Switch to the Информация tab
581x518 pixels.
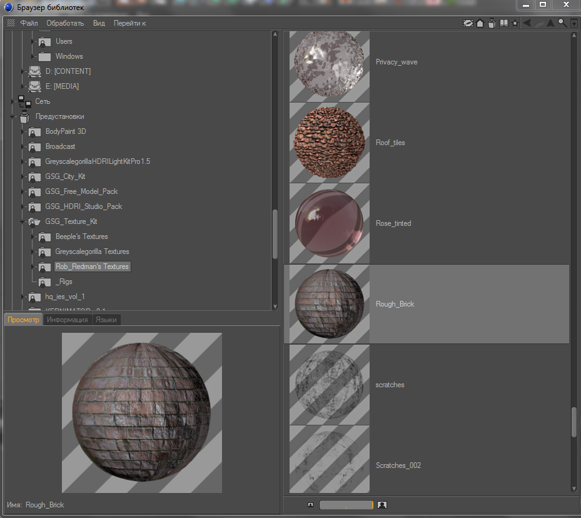(x=68, y=320)
